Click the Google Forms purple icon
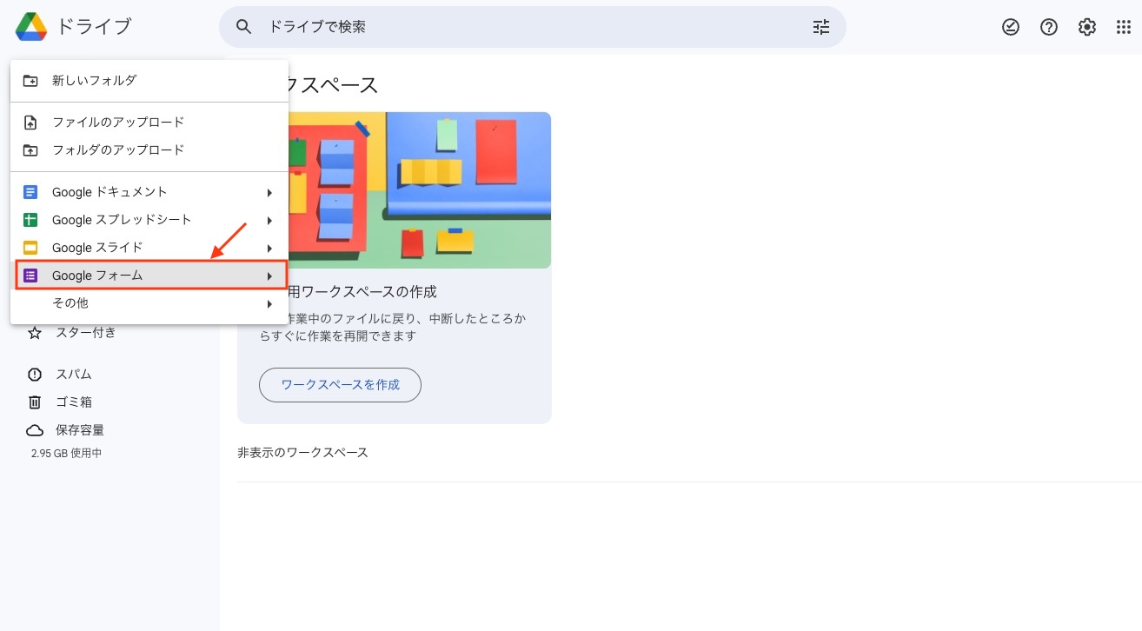This screenshot has height=631, width=1142. [x=30, y=276]
